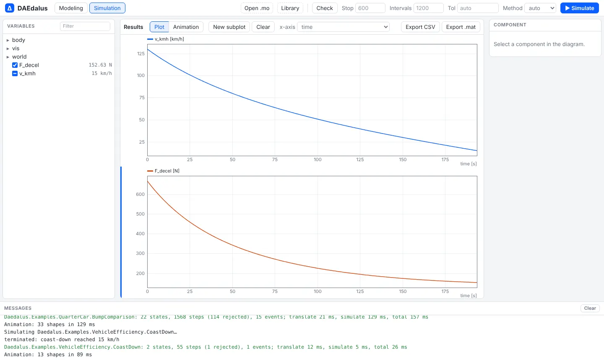
Task: Uncheck the F_decel variable checkbox
Action: [x=15, y=65]
